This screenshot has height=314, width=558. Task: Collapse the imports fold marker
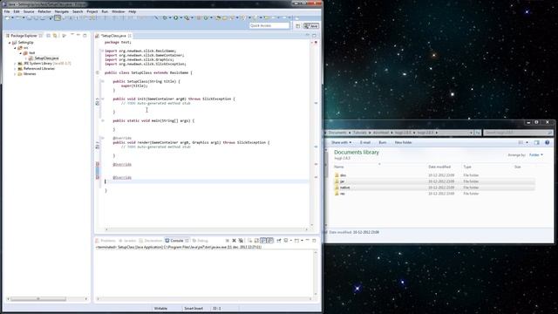[103, 51]
